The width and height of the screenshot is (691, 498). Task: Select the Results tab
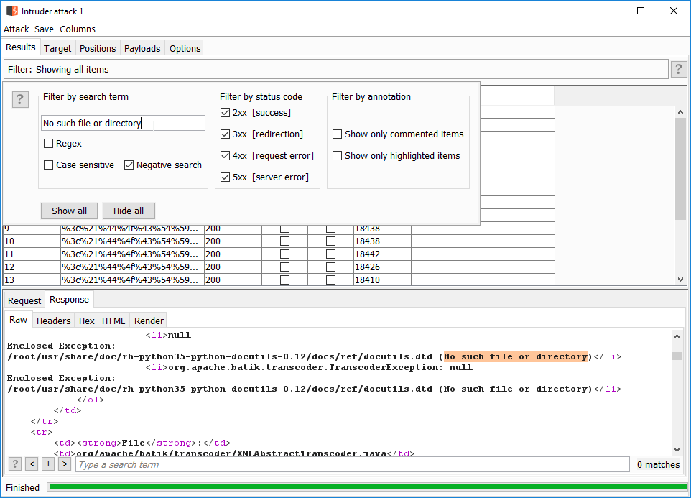pos(21,47)
